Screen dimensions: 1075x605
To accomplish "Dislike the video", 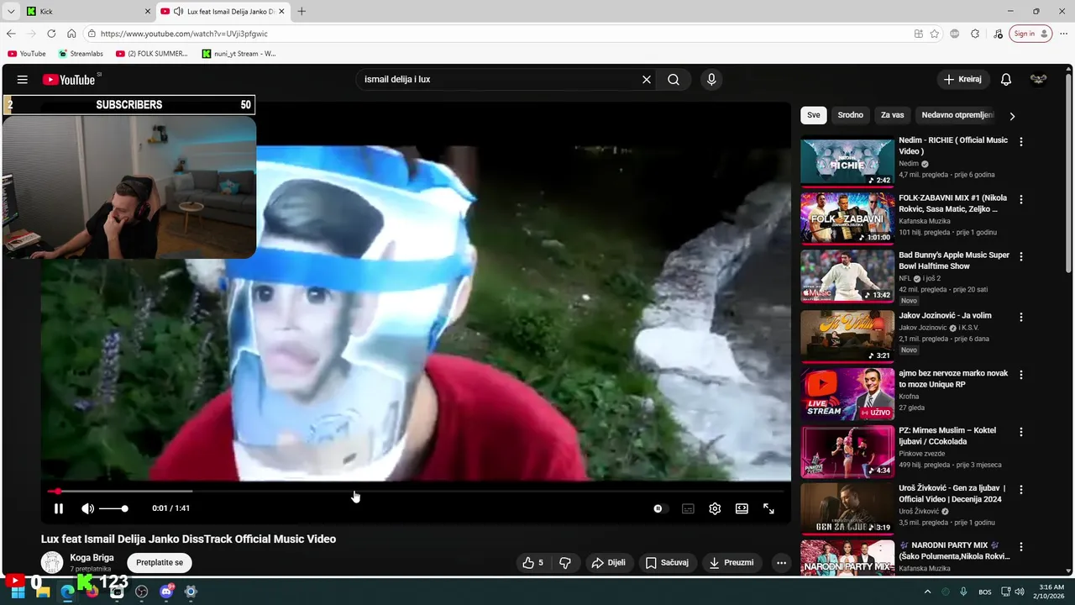I will pos(565,563).
